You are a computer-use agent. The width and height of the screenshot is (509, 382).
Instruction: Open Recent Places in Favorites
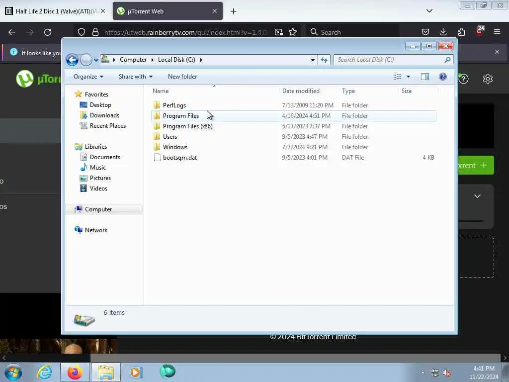[108, 126]
